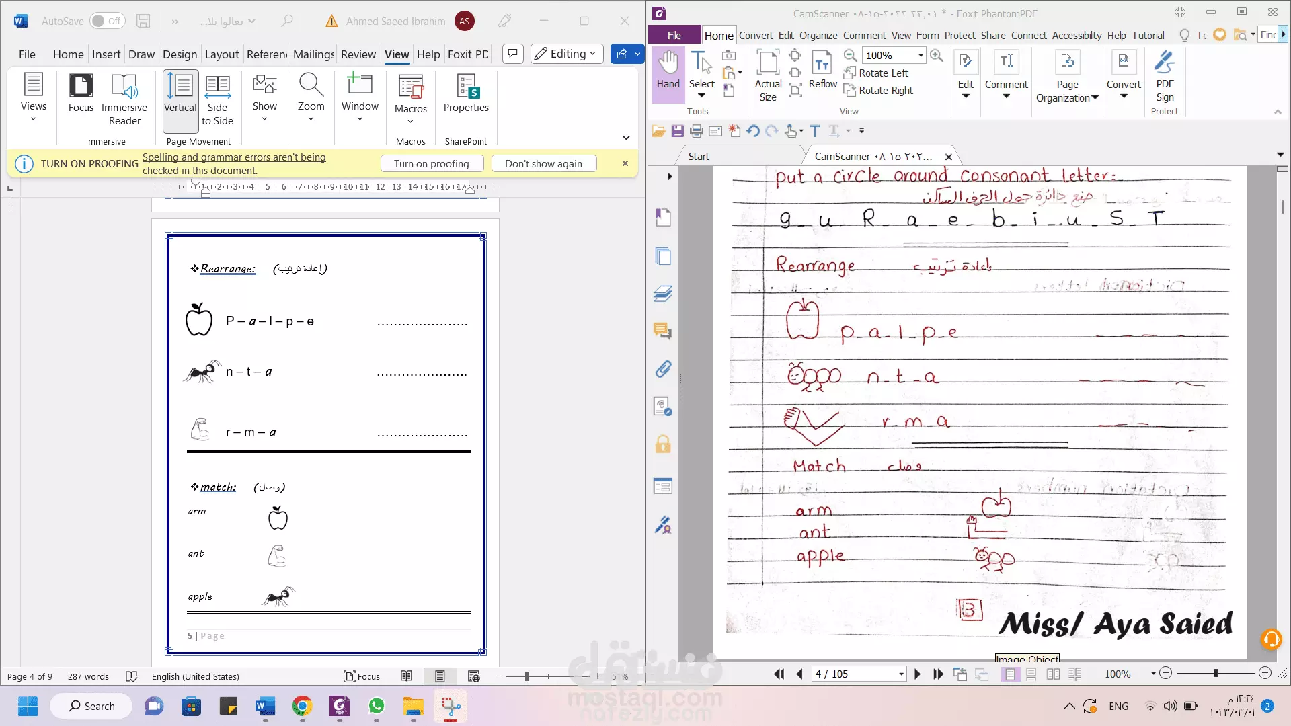The image size is (1291, 726).
Task: Click Don't show again button
Action: [543, 163]
